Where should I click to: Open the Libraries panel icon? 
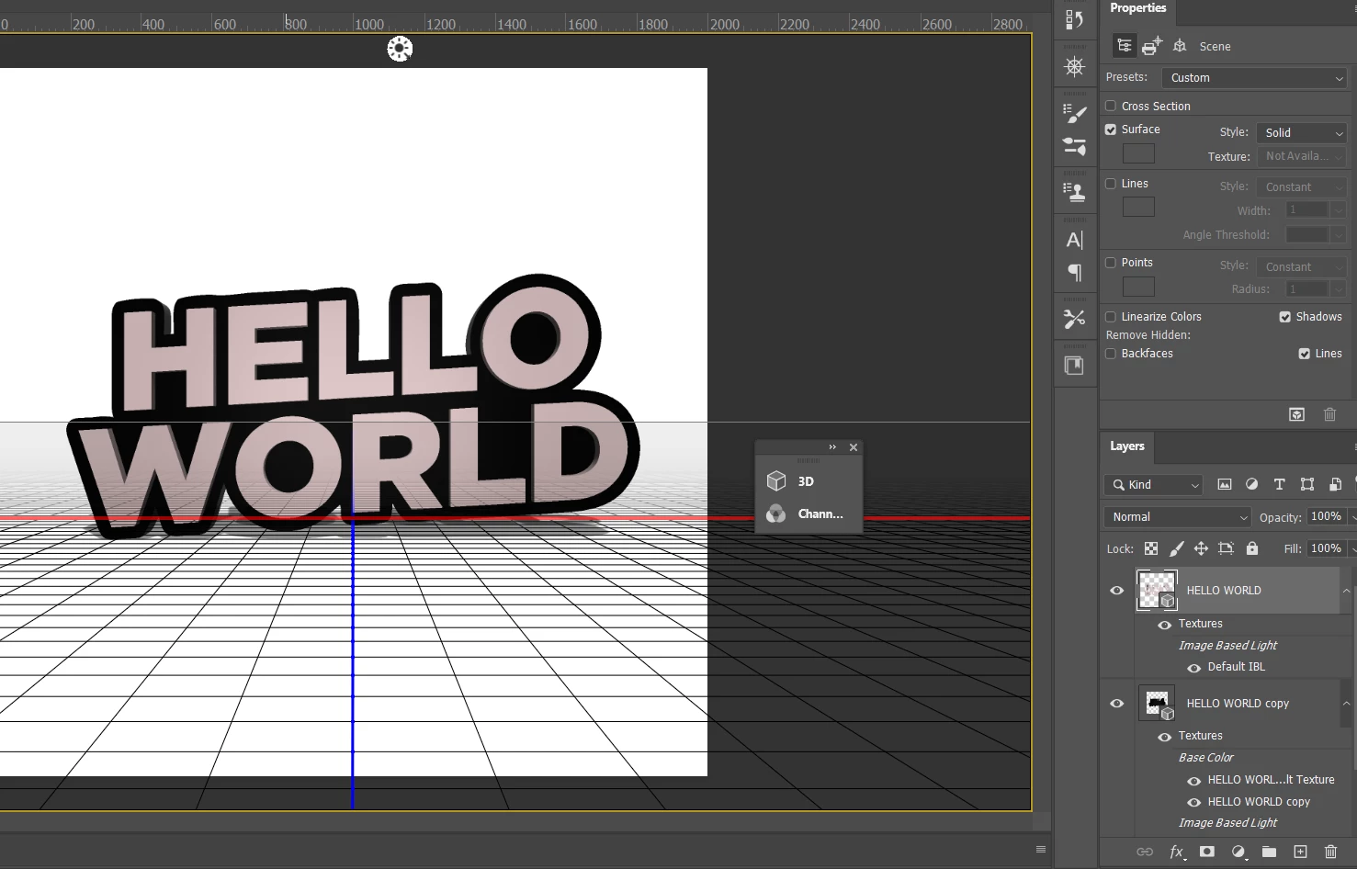click(x=1074, y=366)
